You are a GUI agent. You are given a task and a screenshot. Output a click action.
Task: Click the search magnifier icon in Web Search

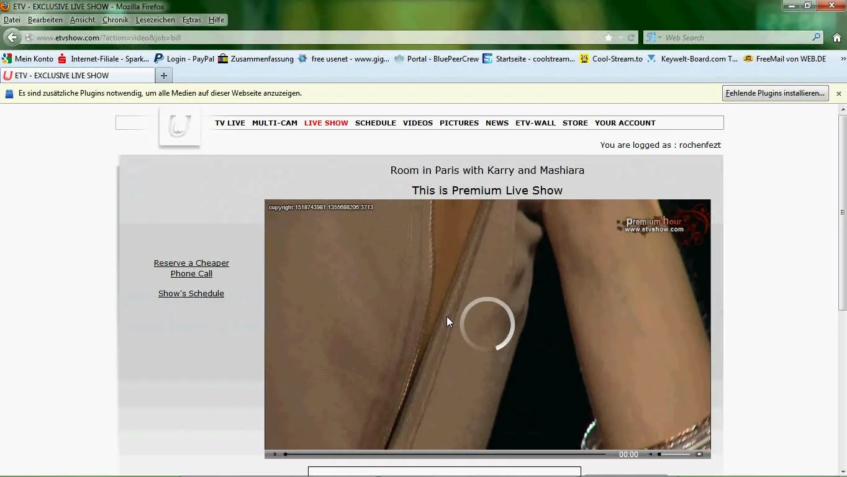coord(816,37)
